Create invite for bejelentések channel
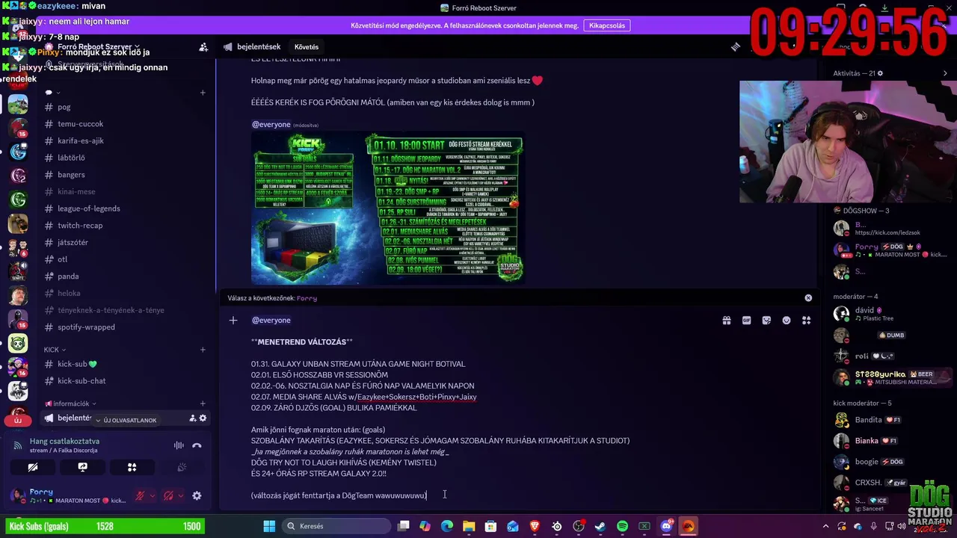The width and height of the screenshot is (957, 538). (x=192, y=418)
